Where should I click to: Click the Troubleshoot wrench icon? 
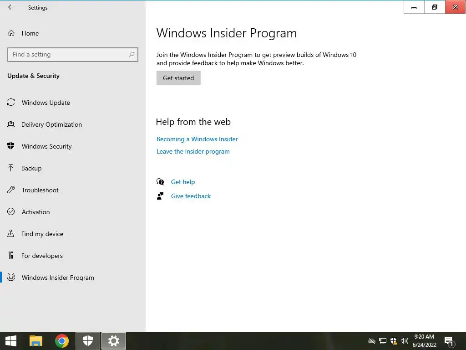tap(11, 190)
